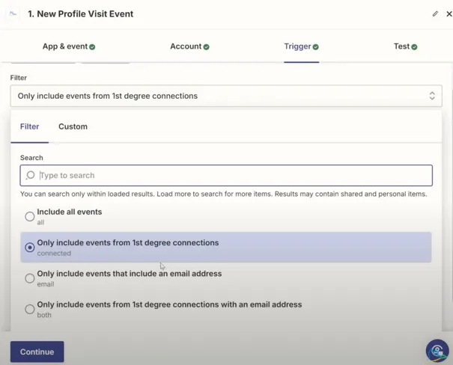Click the loaded results hint text

click(224, 194)
